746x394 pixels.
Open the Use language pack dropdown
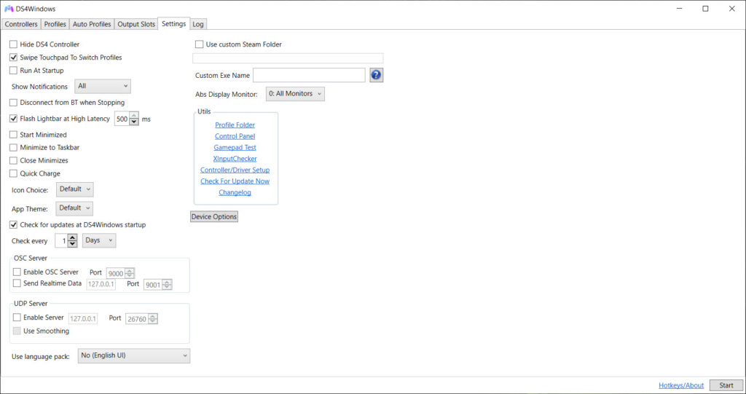(134, 355)
